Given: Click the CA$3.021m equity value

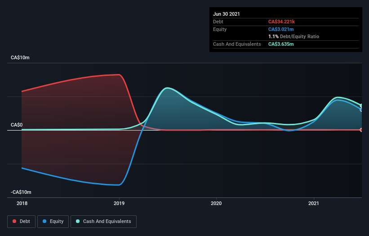Looking at the screenshot, I should point(281,29).
